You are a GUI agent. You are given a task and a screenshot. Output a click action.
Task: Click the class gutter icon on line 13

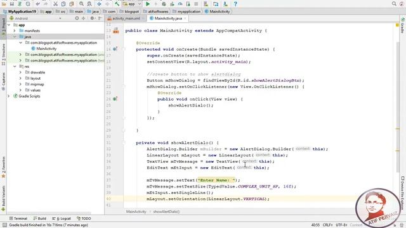pyautogui.click(x=115, y=30)
